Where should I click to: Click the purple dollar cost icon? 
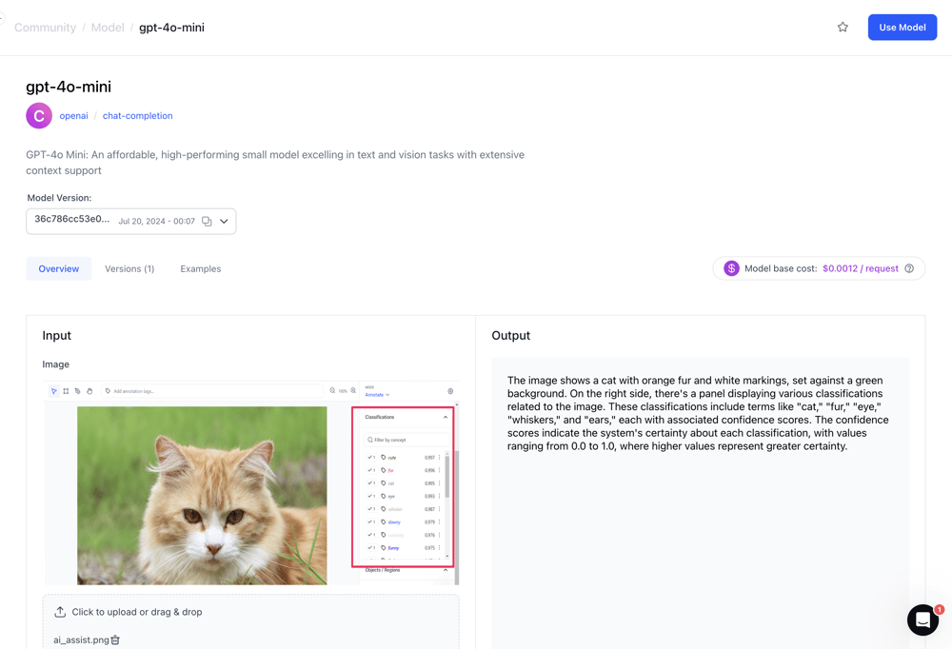click(731, 268)
